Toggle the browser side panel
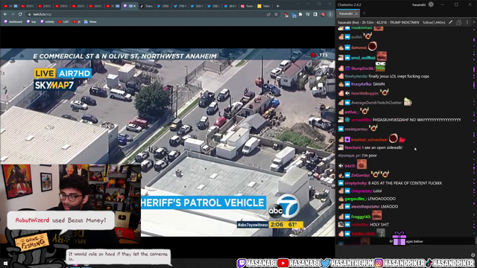Image resolution: width=477 pixels, height=268 pixels. 315,14
